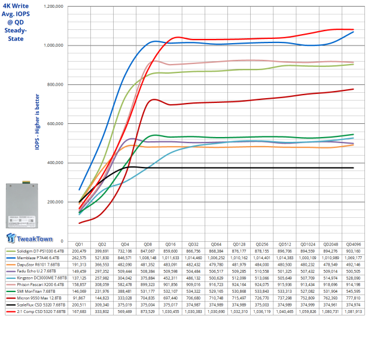Click Solidigm QD1 value 200,479

tap(79, 251)
